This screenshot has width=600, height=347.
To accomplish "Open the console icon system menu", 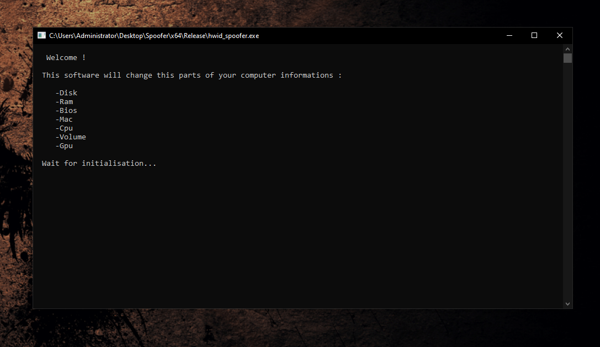I will [x=42, y=35].
